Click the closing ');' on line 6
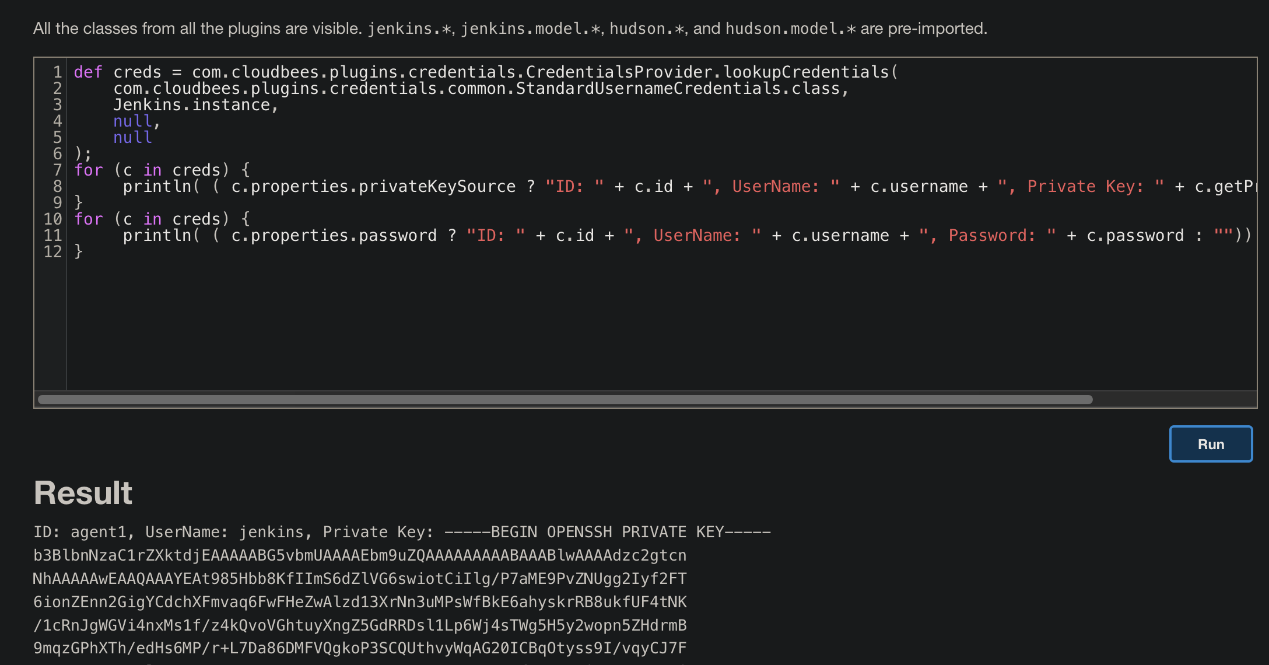Screen dimensions: 1269x665 coord(83,154)
